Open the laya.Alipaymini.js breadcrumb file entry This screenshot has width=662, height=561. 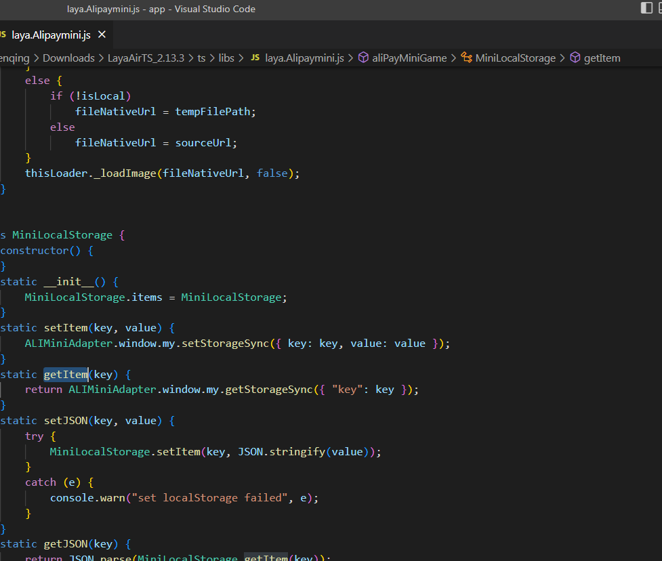pos(304,58)
